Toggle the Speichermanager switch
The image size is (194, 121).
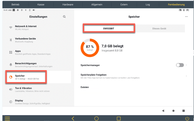point(180,65)
